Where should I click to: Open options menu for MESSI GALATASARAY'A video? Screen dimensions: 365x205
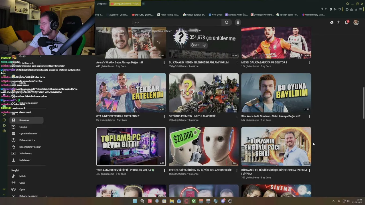point(309,63)
